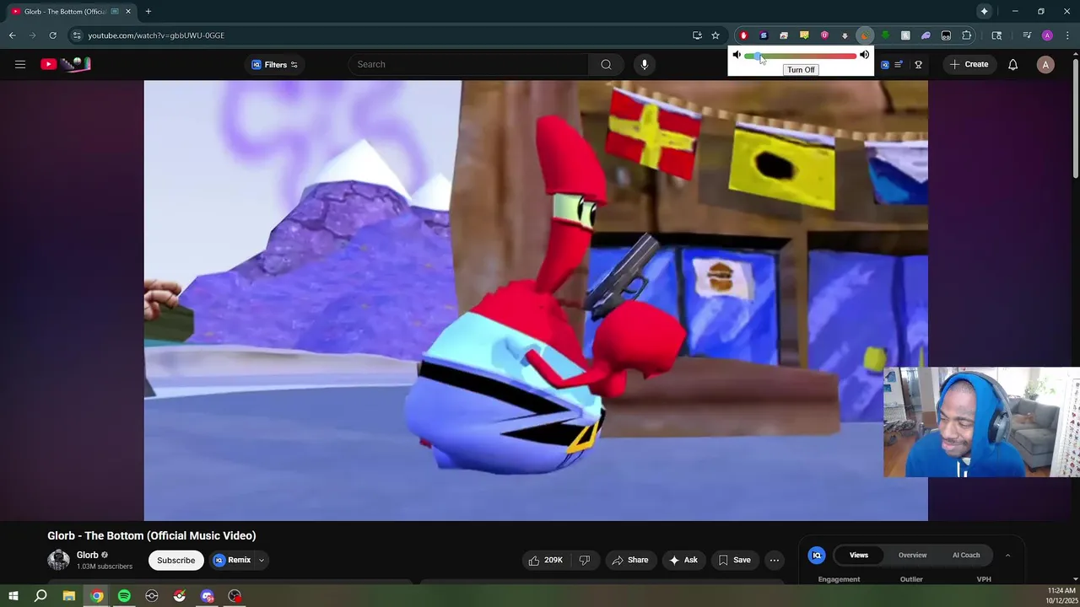1080x607 pixels.
Task: Click the Chrome profile avatar
Action: coord(1047,35)
